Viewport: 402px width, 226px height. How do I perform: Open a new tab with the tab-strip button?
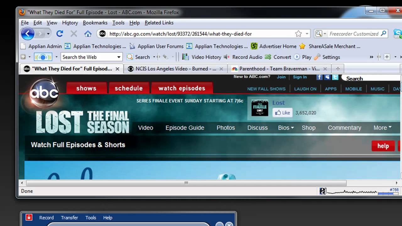[x=338, y=69]
